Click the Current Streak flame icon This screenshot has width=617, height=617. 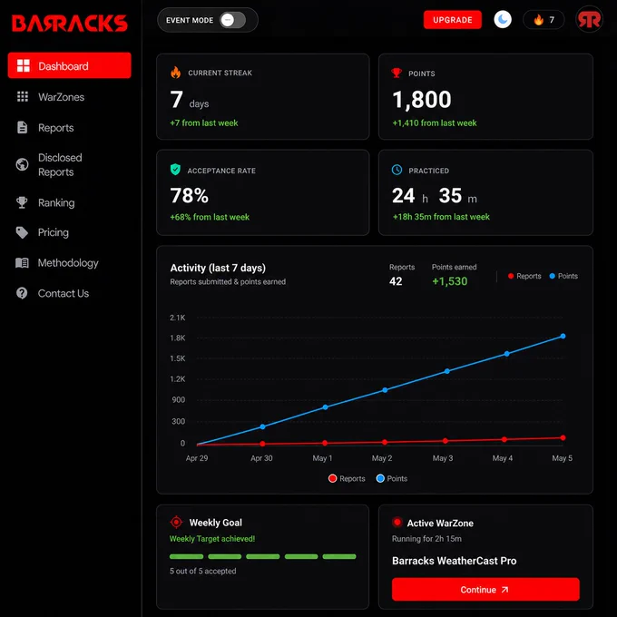[x=175, y=73]
